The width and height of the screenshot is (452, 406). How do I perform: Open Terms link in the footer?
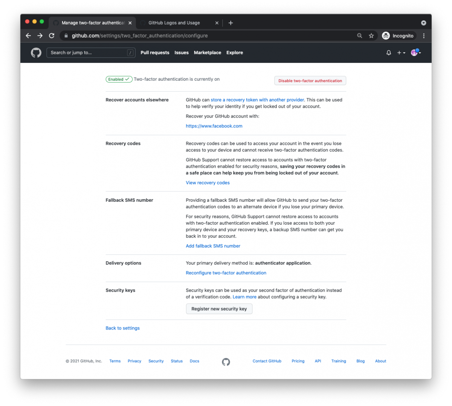(115, 361)
